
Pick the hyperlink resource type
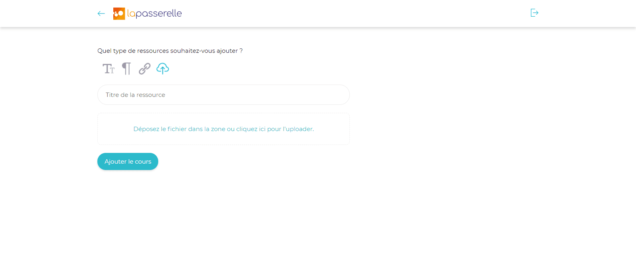(144, 69)
